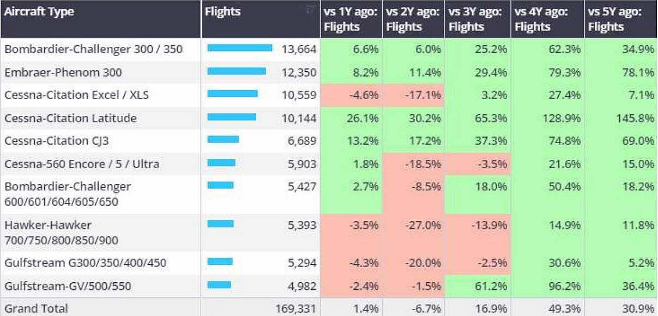Click the Aircraft Type column header

pyautogui.click(x=39, y=11)
